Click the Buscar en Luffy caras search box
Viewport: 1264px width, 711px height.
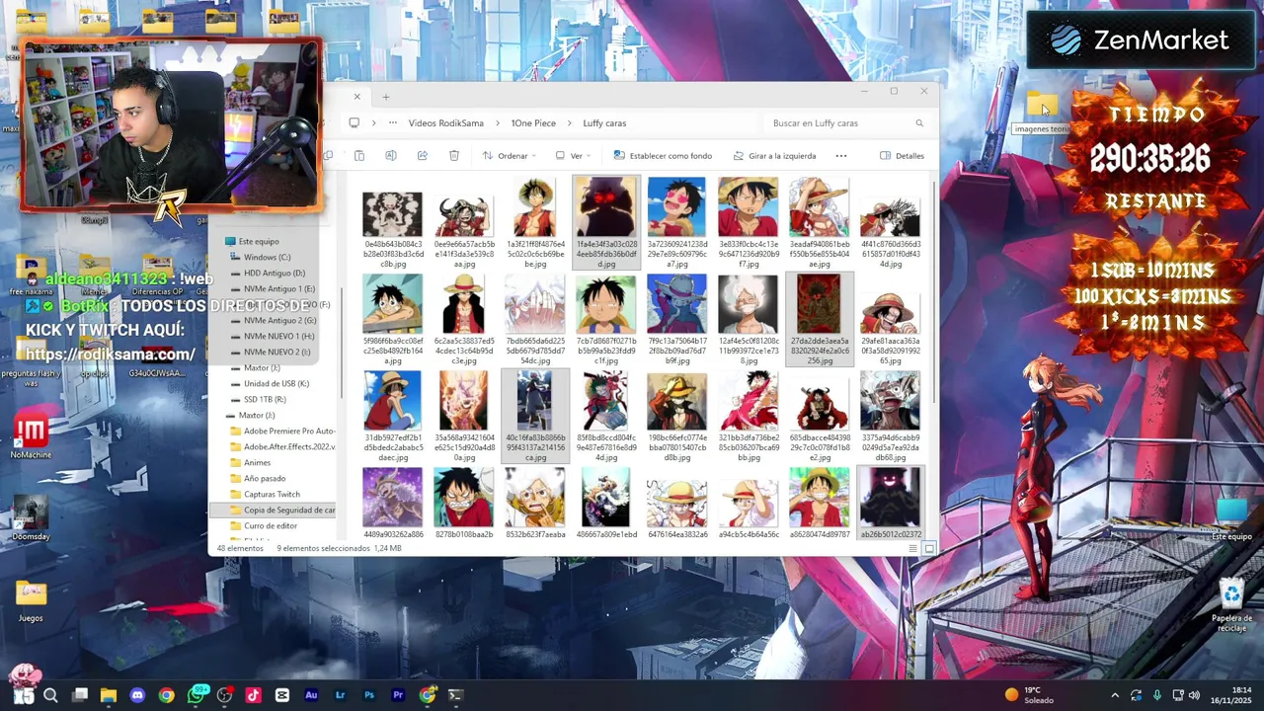(x=849, y=123)
